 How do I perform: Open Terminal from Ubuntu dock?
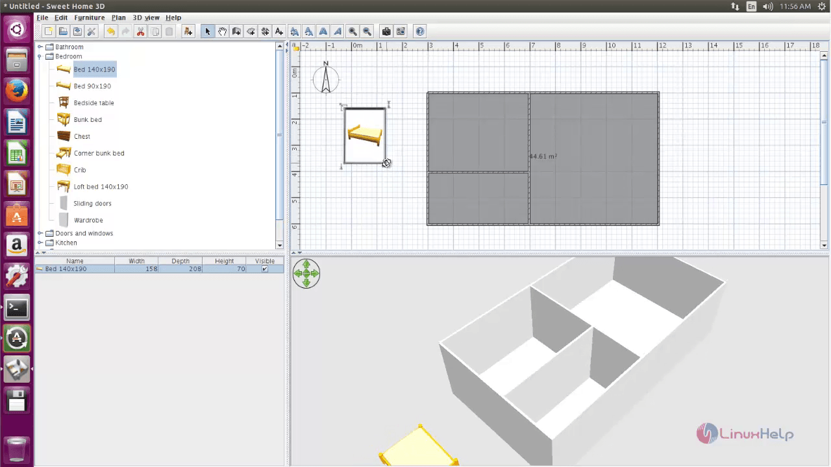pos(17,307)
